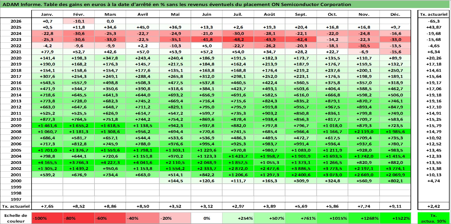Click the +43,87 actuarial rate for 2025
451x224 pixels.
click(x=433, y=27)
